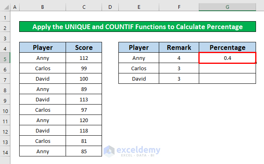Viewport: 264px width, 164px height.
Task: Click the Percentage header cell
Action: [227, 47]
